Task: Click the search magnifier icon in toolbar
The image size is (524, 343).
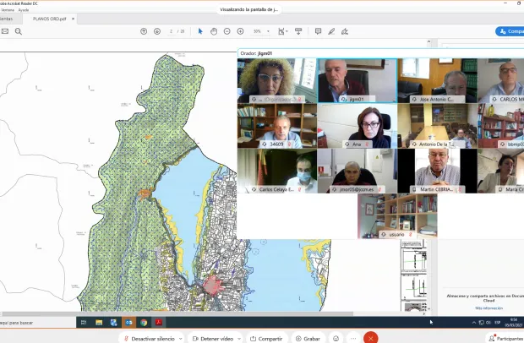Action: pyautogui.click(x=20, y=31)
